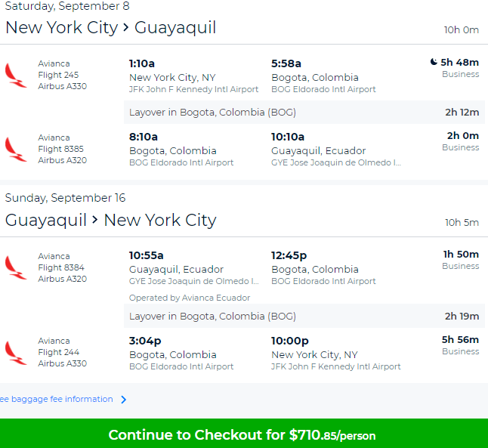Click Avianca logo for Flight 245
Screen dimensions: 488x448
tap(16, 76)
